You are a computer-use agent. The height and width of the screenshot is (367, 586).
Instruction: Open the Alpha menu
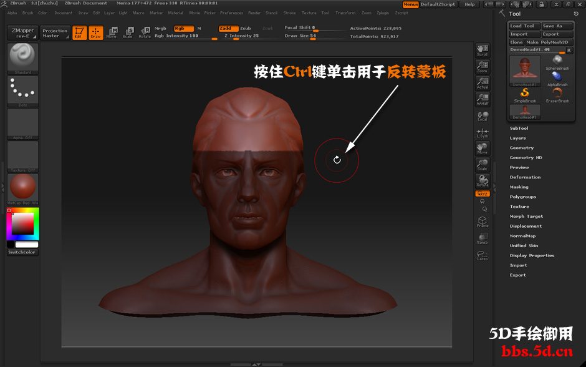pos(12,12)
